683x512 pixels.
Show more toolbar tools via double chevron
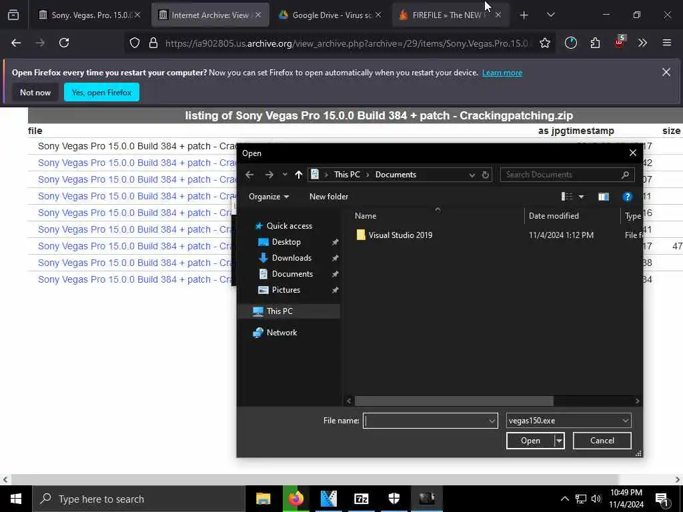point(642,43)
